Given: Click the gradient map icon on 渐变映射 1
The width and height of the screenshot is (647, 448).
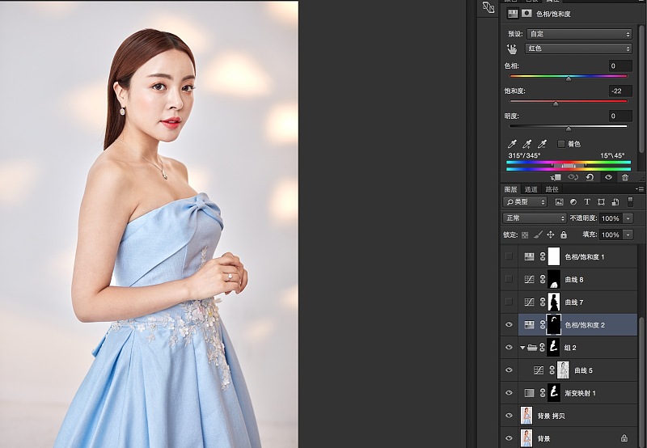Looking at the screenshot, I should tap(529, 393).
